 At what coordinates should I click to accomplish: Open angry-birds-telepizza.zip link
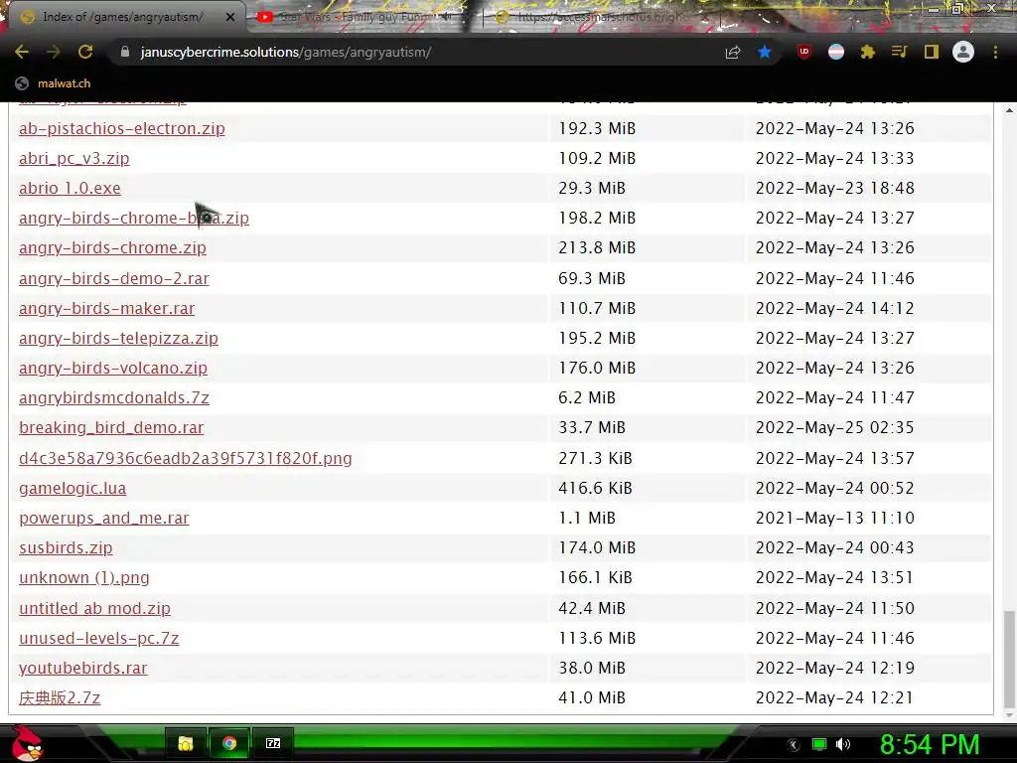pos(118,338)
